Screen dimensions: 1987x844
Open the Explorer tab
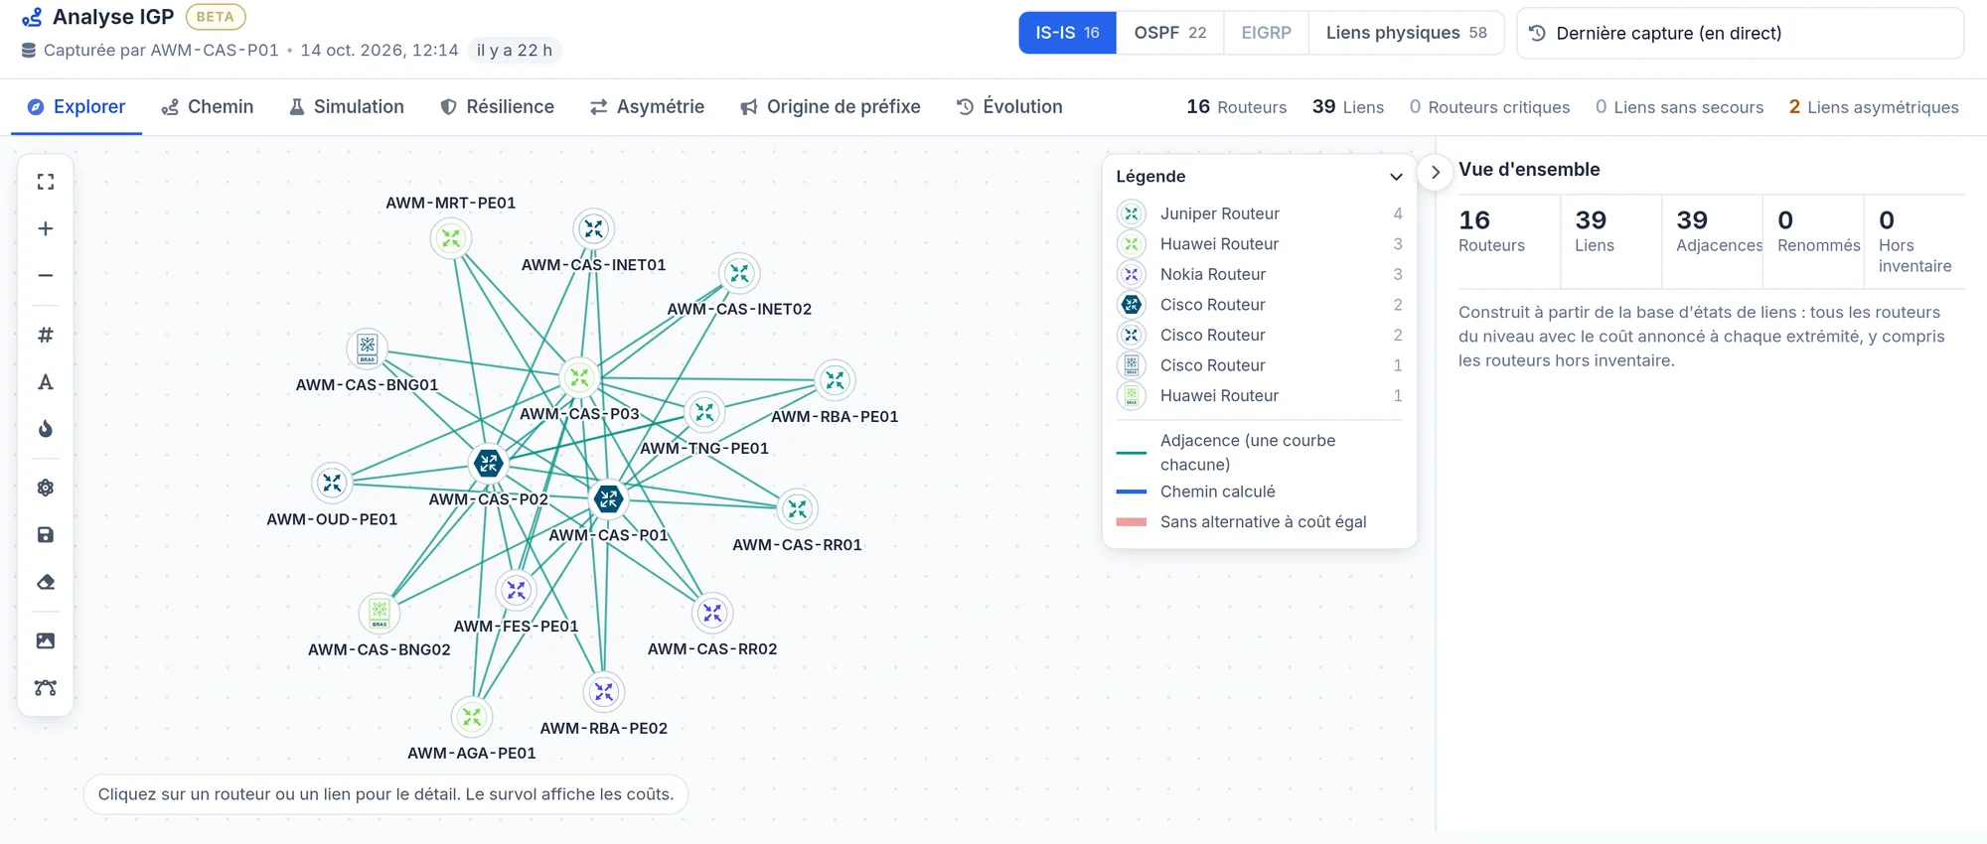click(x=76, y=106)
